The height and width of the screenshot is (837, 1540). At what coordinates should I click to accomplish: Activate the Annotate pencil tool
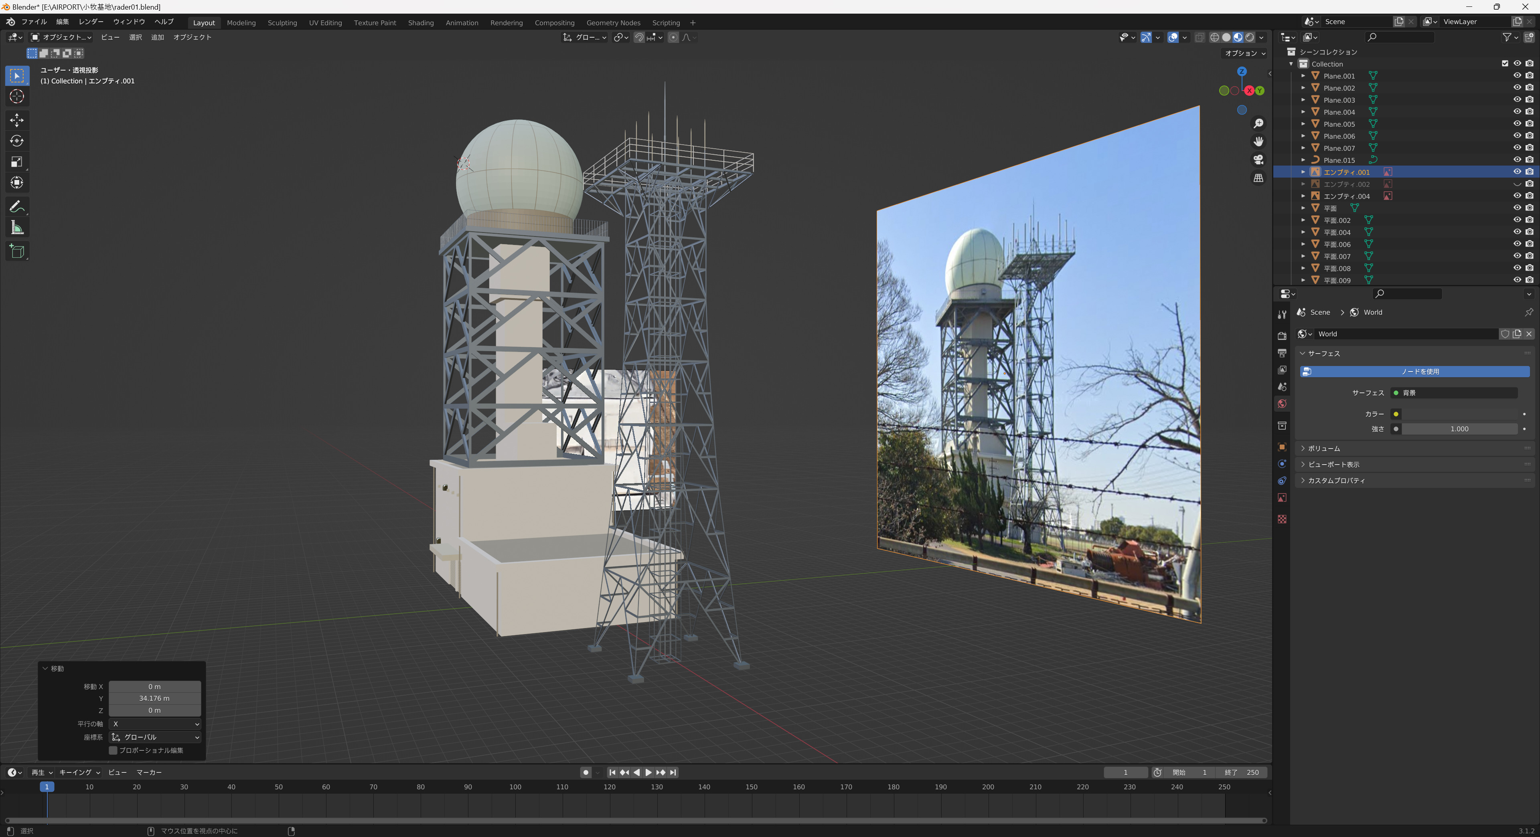click(x=17, y=207)
